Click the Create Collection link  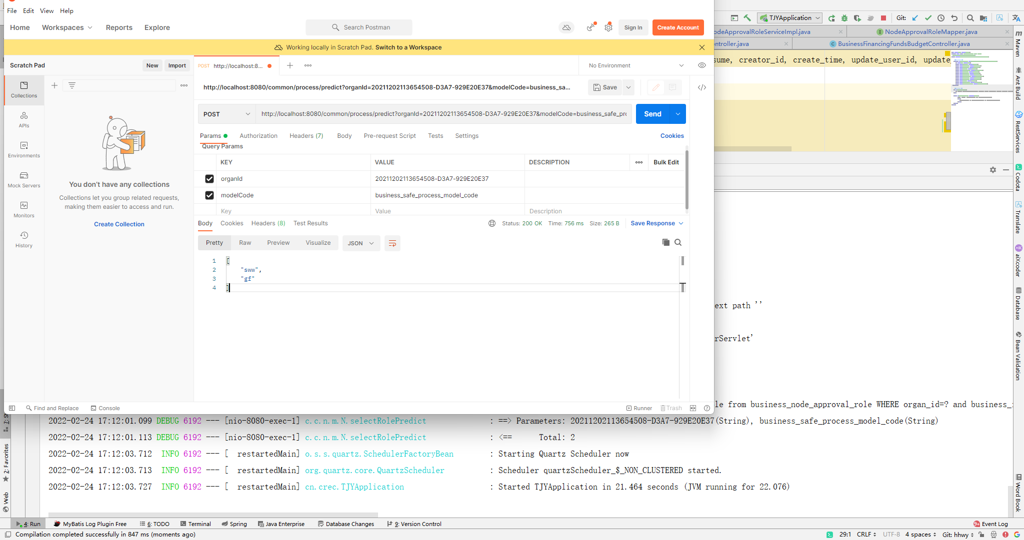[x=119, y=224]
